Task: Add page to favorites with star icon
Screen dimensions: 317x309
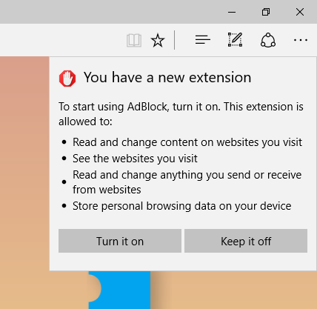Action: [x=158, y=40]
